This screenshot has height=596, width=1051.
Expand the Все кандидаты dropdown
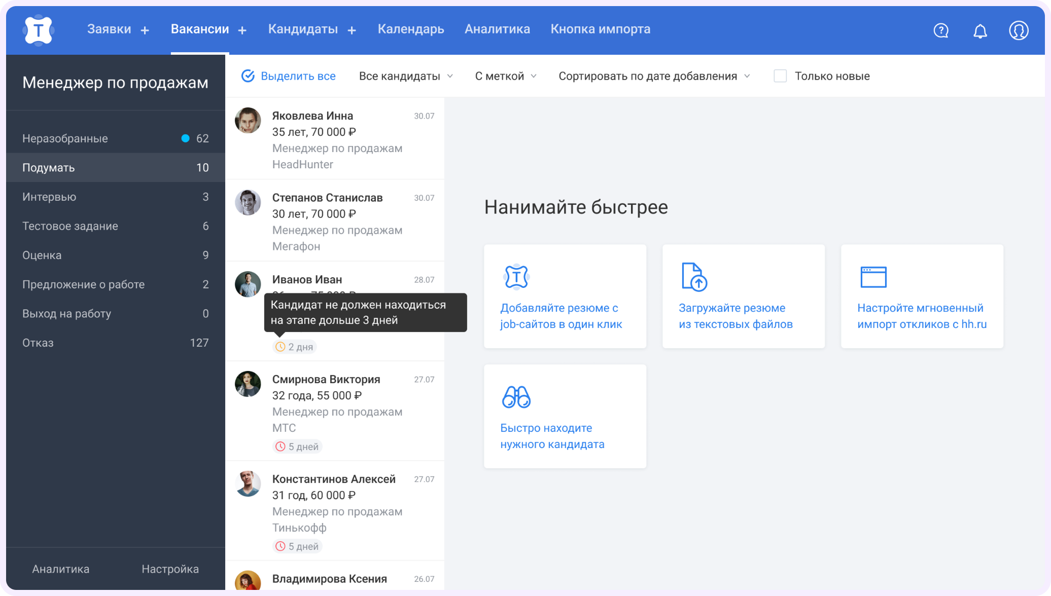pos(406,76)
